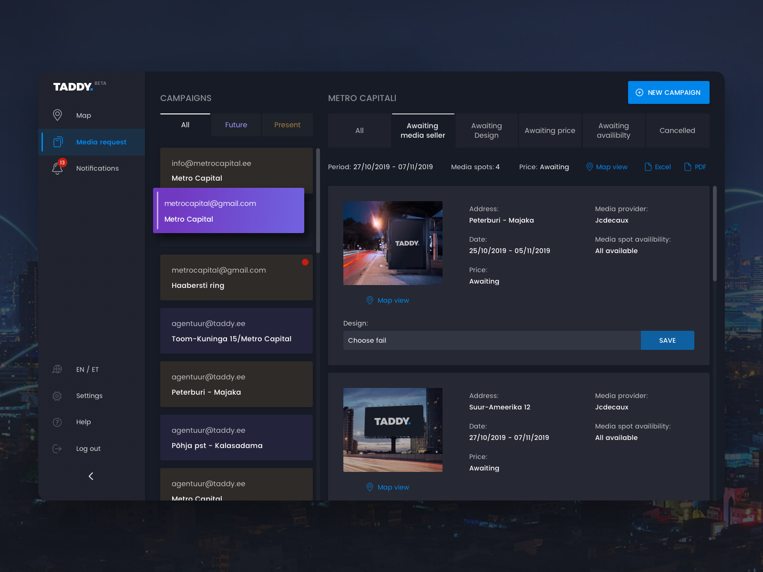Open the Media request menu item
This screenshot has width=763, height=572.
92,142
